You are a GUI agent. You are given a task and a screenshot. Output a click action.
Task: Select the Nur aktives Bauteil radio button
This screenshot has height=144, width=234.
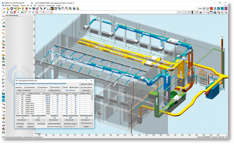(x=80, y=87)
